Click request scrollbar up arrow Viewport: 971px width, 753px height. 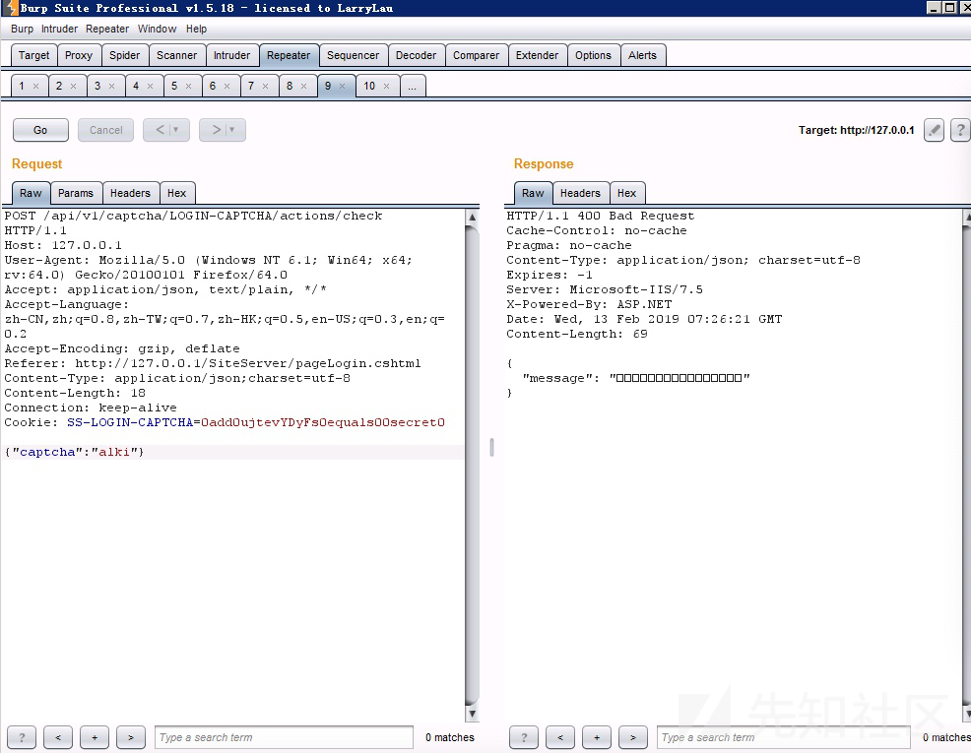[472, 218]
